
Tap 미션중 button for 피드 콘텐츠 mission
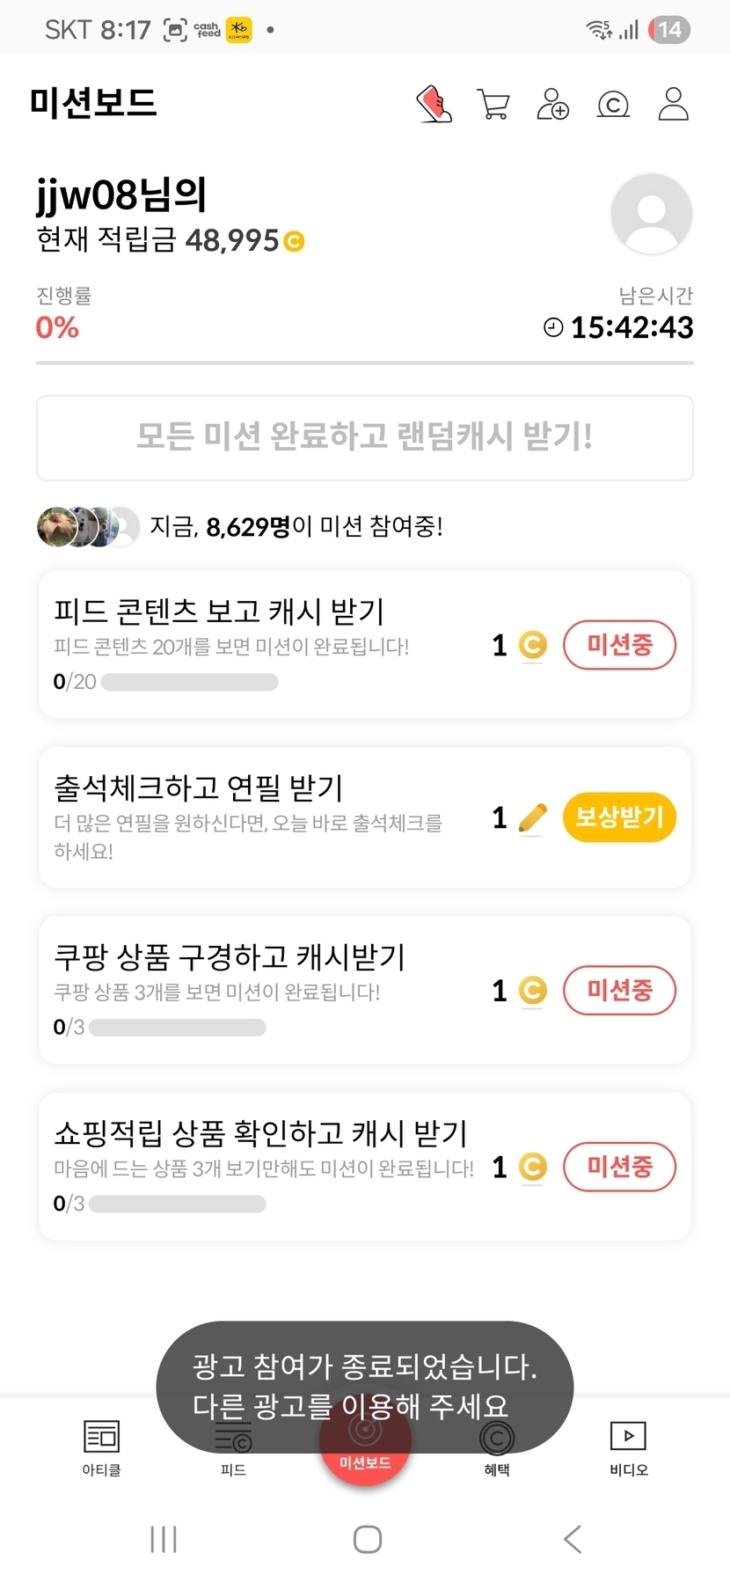619,645
